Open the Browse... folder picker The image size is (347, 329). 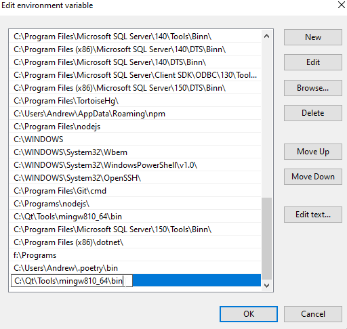click(313, 88)
